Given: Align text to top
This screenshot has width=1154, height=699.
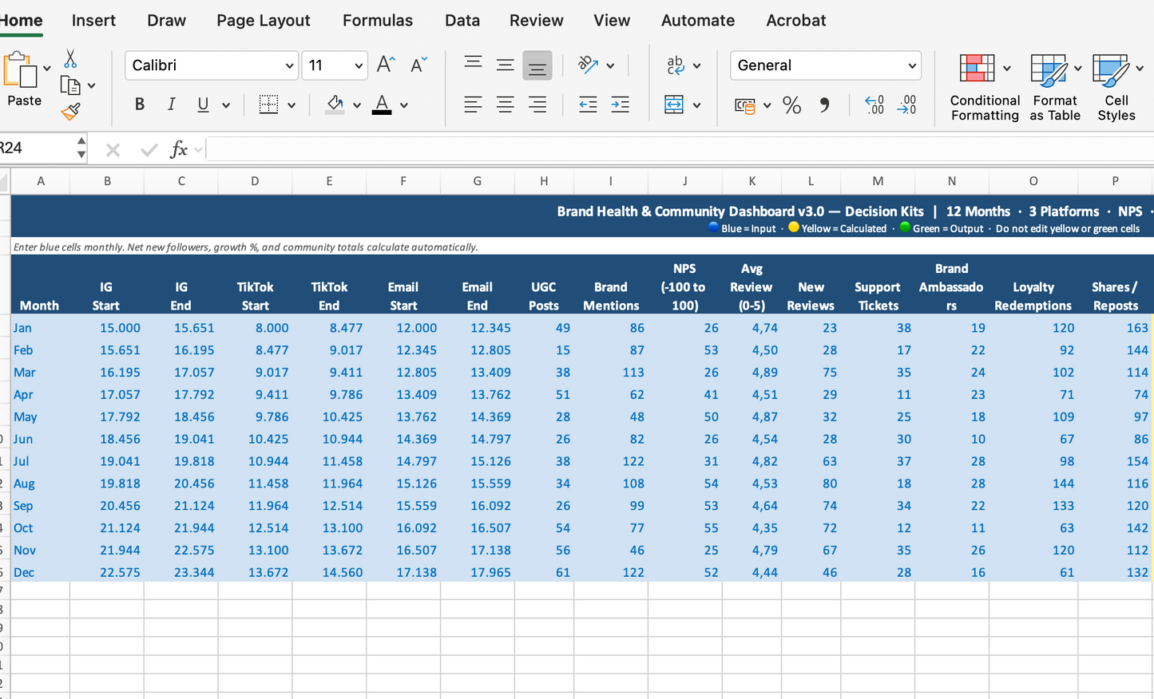Looking at the screenshot, I should tap(473, 63).
